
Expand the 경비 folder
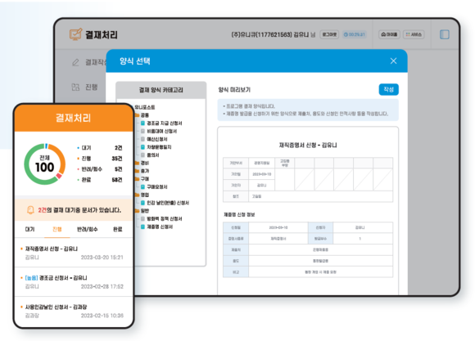(142, 163)
